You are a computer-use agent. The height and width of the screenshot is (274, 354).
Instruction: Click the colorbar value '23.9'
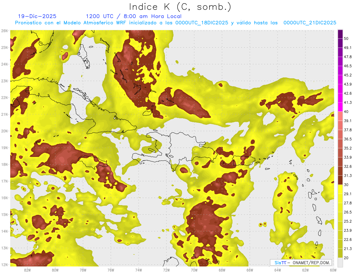point(348,231)
